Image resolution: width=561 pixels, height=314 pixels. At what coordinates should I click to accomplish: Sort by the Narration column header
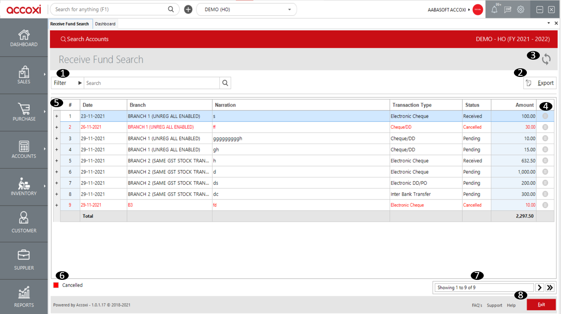[x=301, y=105]
